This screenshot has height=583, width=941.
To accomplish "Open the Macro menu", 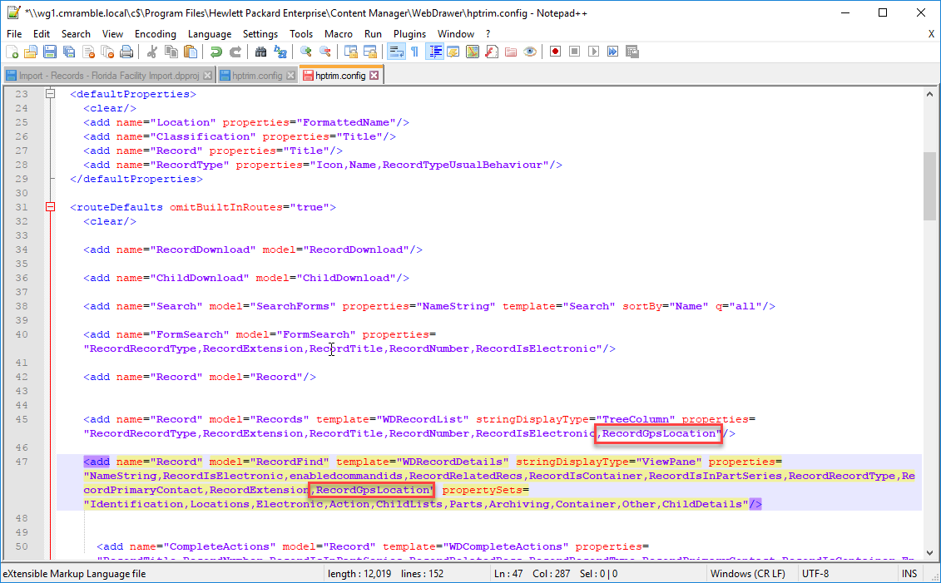I will click(x=339, y=34).
